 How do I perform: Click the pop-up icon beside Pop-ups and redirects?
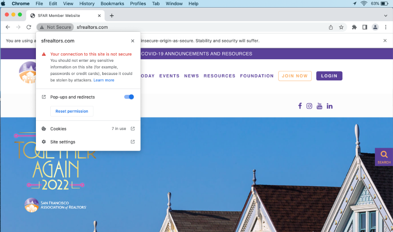coord(44,97)
